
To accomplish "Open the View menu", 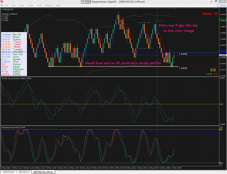I will [x=13, y=5].
